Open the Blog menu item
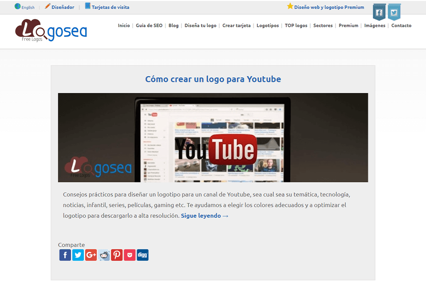 pyautogui.click(x=174, y=26)
